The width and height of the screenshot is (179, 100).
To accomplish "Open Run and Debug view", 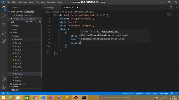I will click(x=4, y=33).
